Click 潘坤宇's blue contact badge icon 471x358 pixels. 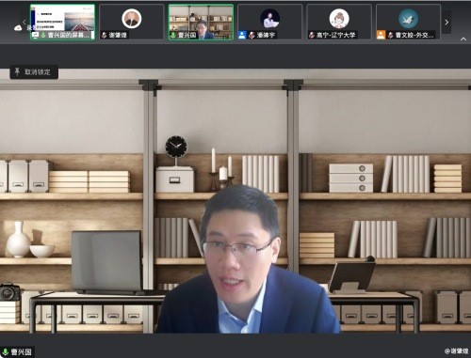tap(242, 35)
